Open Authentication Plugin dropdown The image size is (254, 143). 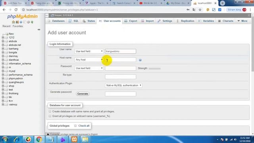pos(123,85)
